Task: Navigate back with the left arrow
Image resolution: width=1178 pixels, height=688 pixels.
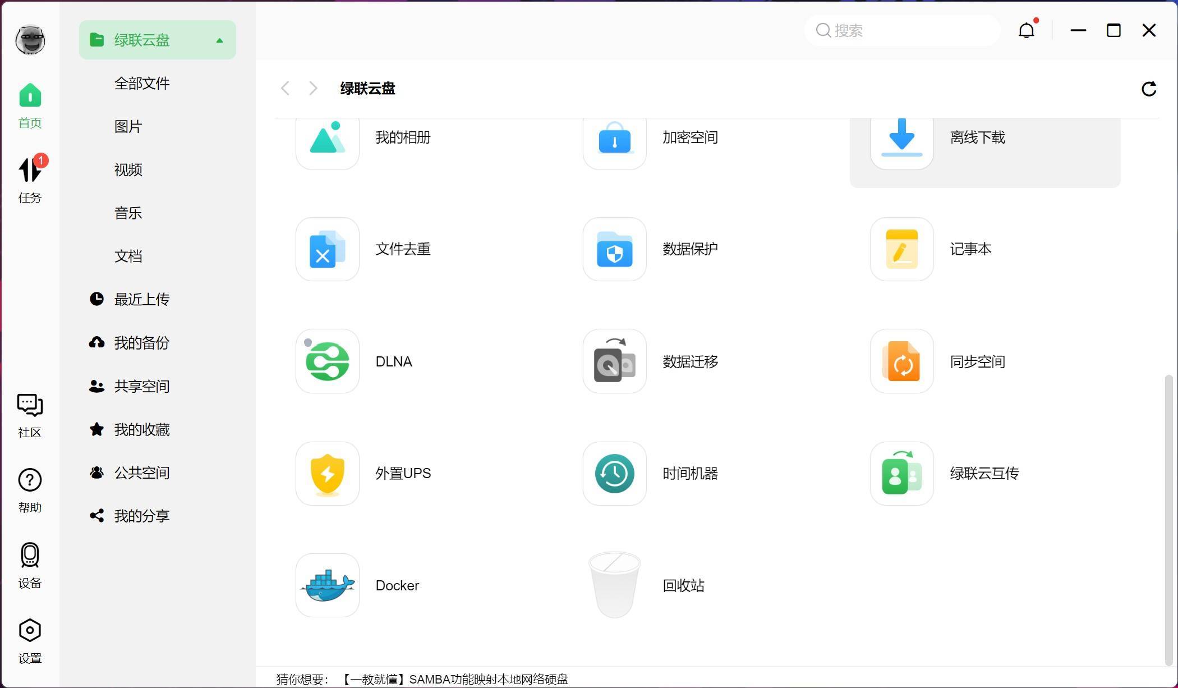Action: tap(285, 88)
